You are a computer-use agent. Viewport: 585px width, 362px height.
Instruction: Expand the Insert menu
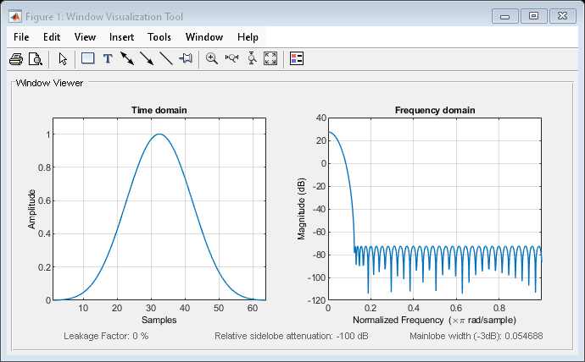coord(121,37)
